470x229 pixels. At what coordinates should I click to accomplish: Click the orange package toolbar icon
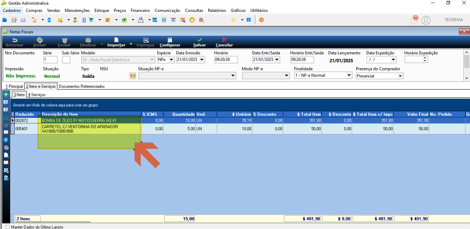108,20
